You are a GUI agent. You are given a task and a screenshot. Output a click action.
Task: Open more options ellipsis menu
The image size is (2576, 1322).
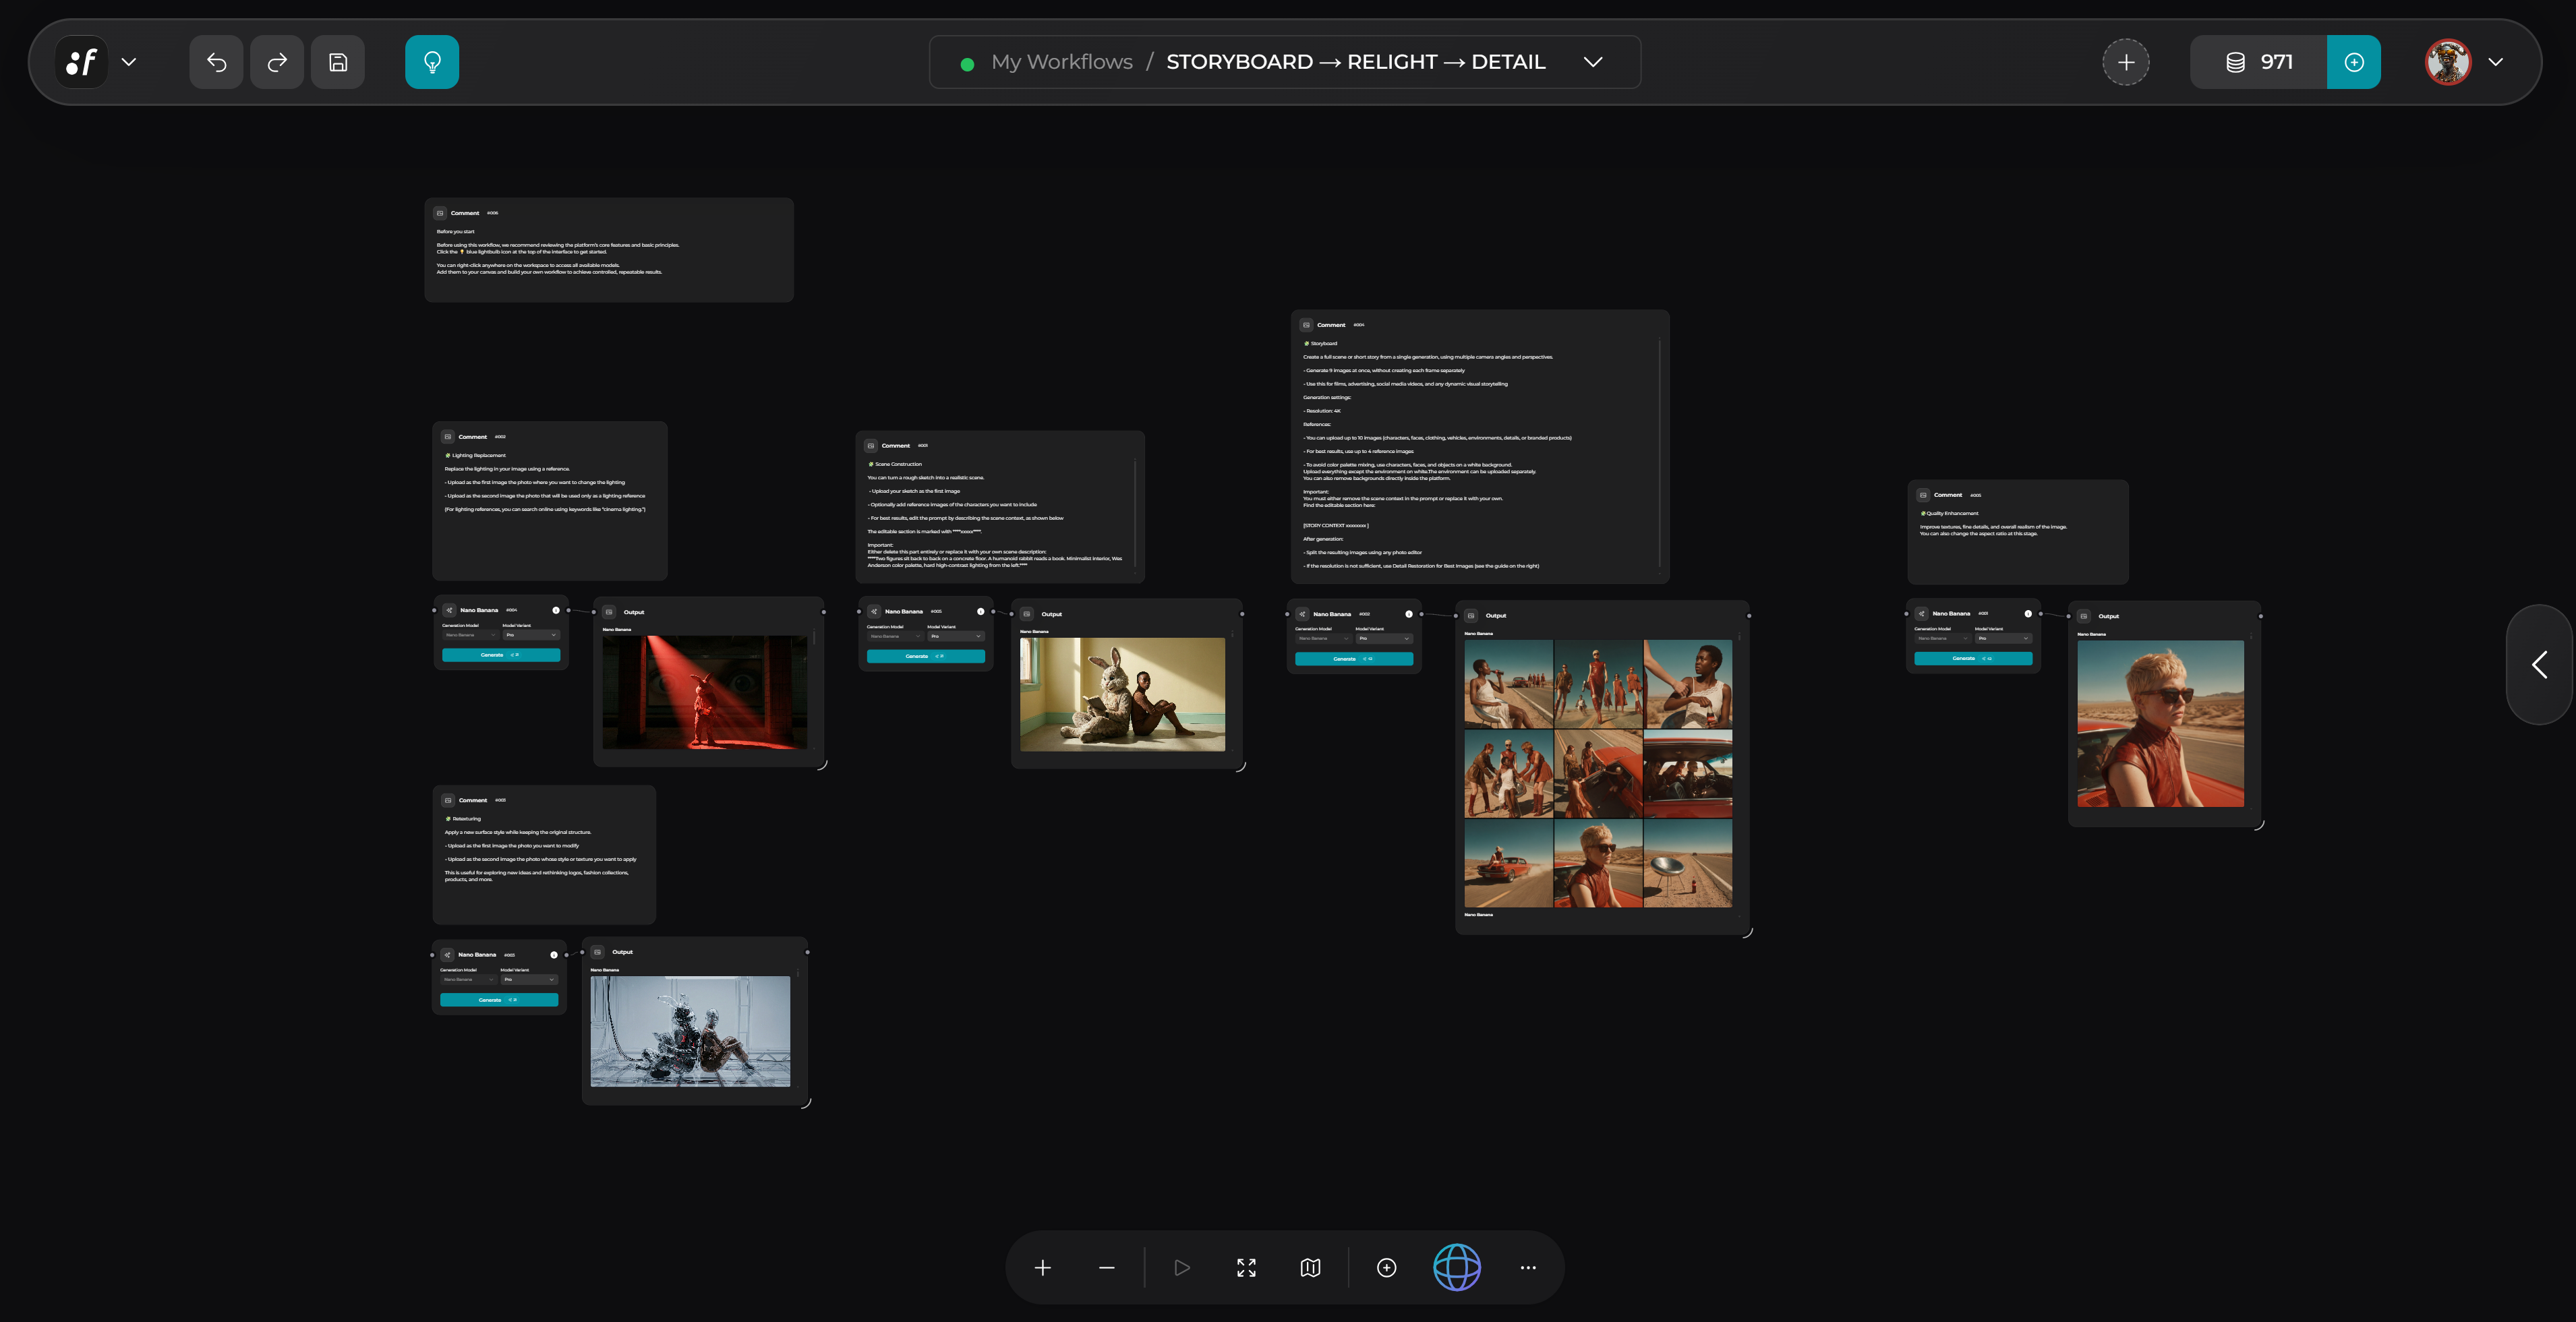(1528, 1268)
